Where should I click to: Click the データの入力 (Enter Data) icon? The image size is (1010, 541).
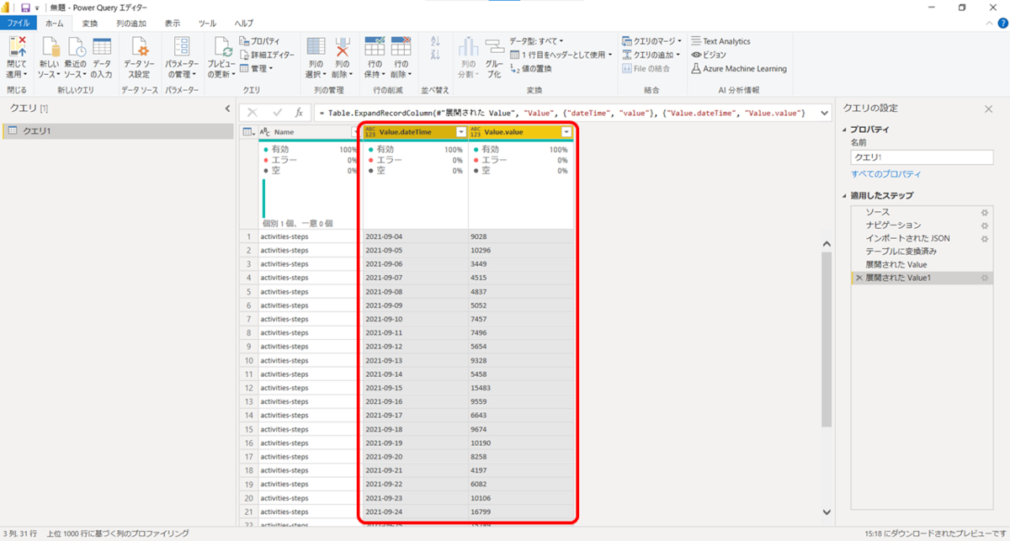pyautogui.click(x=102, y=47)
